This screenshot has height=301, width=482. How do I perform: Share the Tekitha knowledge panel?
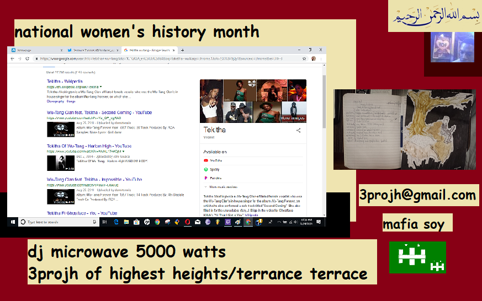(x=298, y=131)
